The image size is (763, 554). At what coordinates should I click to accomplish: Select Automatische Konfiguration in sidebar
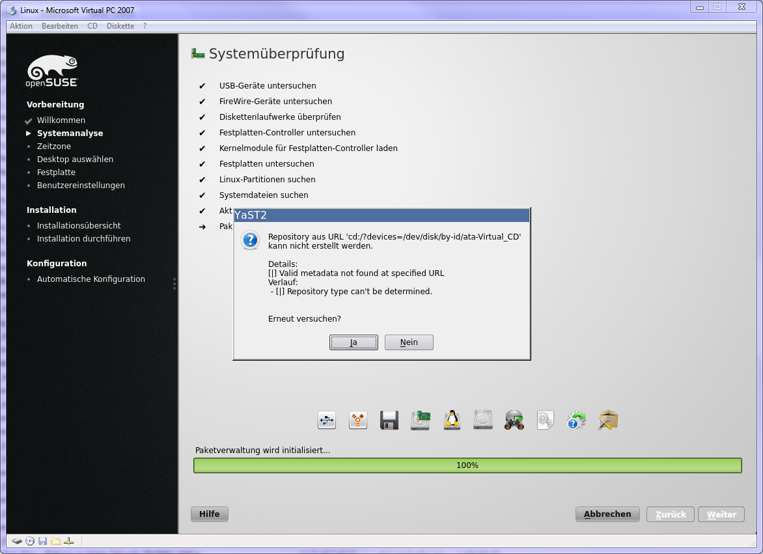[91, 279]
